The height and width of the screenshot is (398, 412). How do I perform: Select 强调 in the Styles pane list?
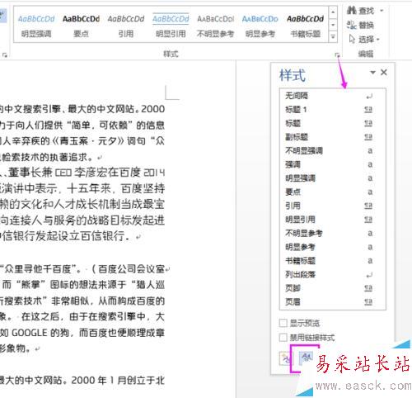click(332, 164)
